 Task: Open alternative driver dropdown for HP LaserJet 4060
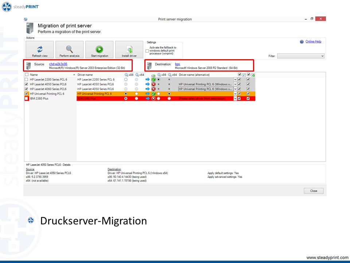click(x=235, y=89)
